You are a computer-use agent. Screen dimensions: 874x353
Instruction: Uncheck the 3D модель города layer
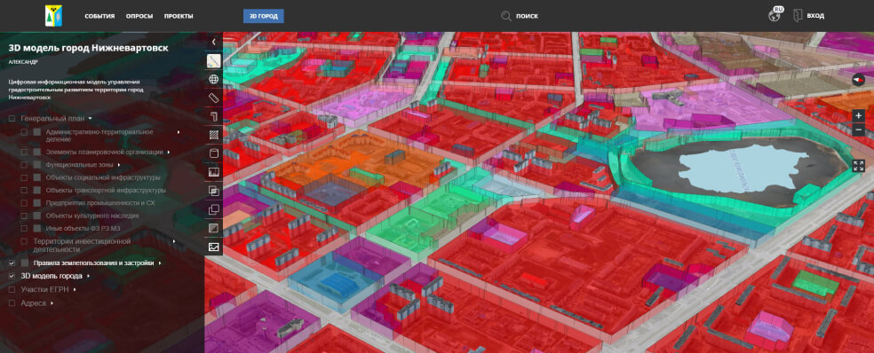(12, 276)
